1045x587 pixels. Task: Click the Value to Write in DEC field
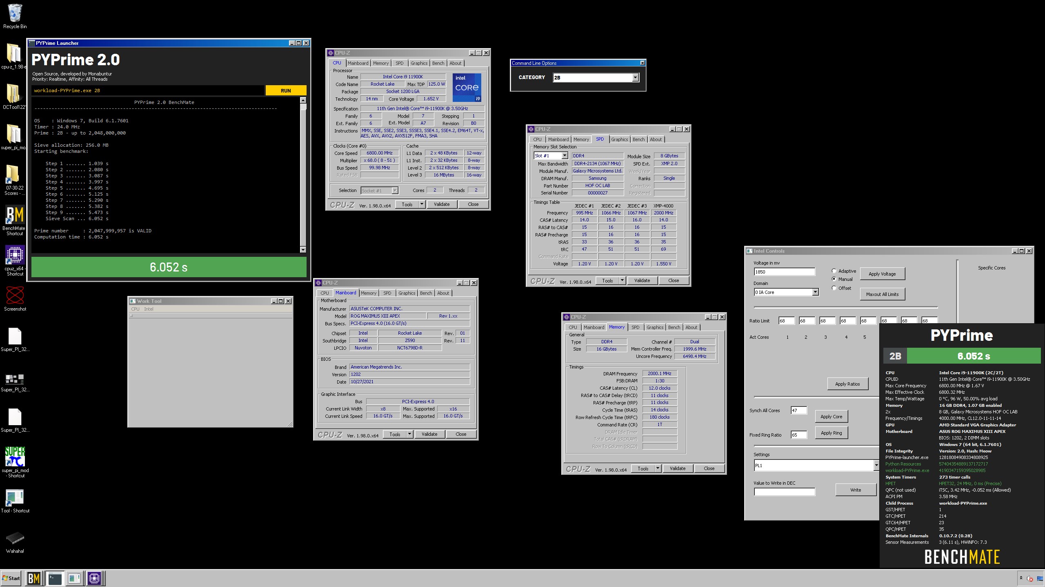[x=784, y=492]
